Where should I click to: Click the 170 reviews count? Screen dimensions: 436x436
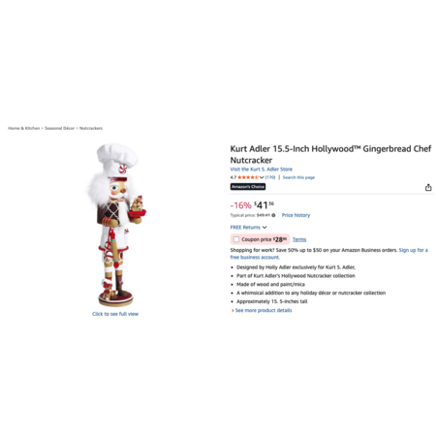coord(270,177)
